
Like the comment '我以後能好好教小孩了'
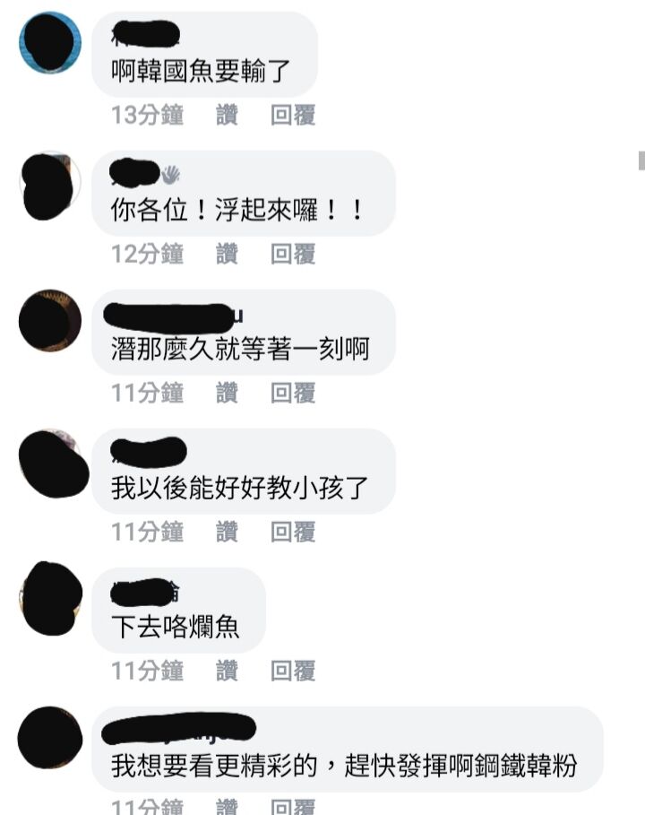point(227,532)
